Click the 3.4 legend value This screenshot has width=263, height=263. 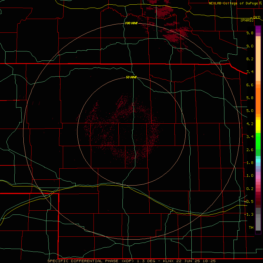pos(250,137)
